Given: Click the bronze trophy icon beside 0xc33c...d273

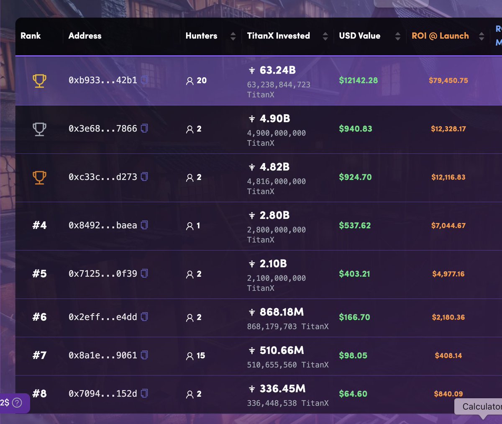Looking at the screenshot, I should 39,177.
